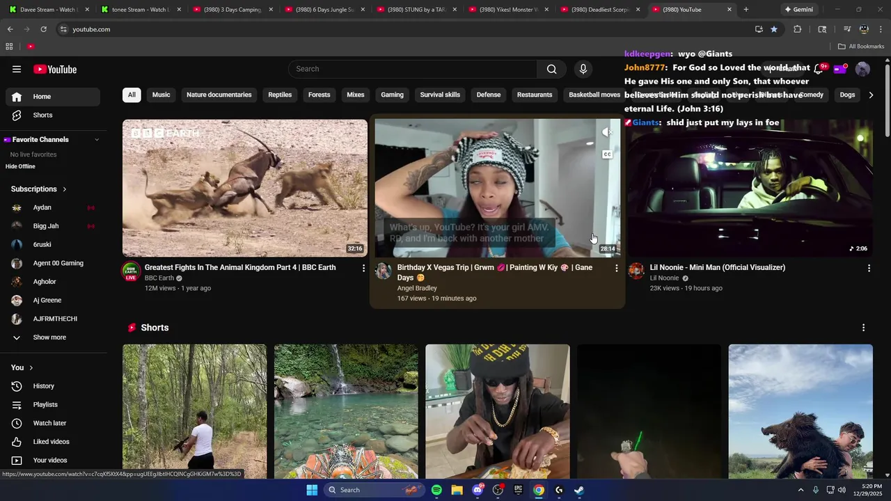Click the taskbar Search box

click(374, 490)
